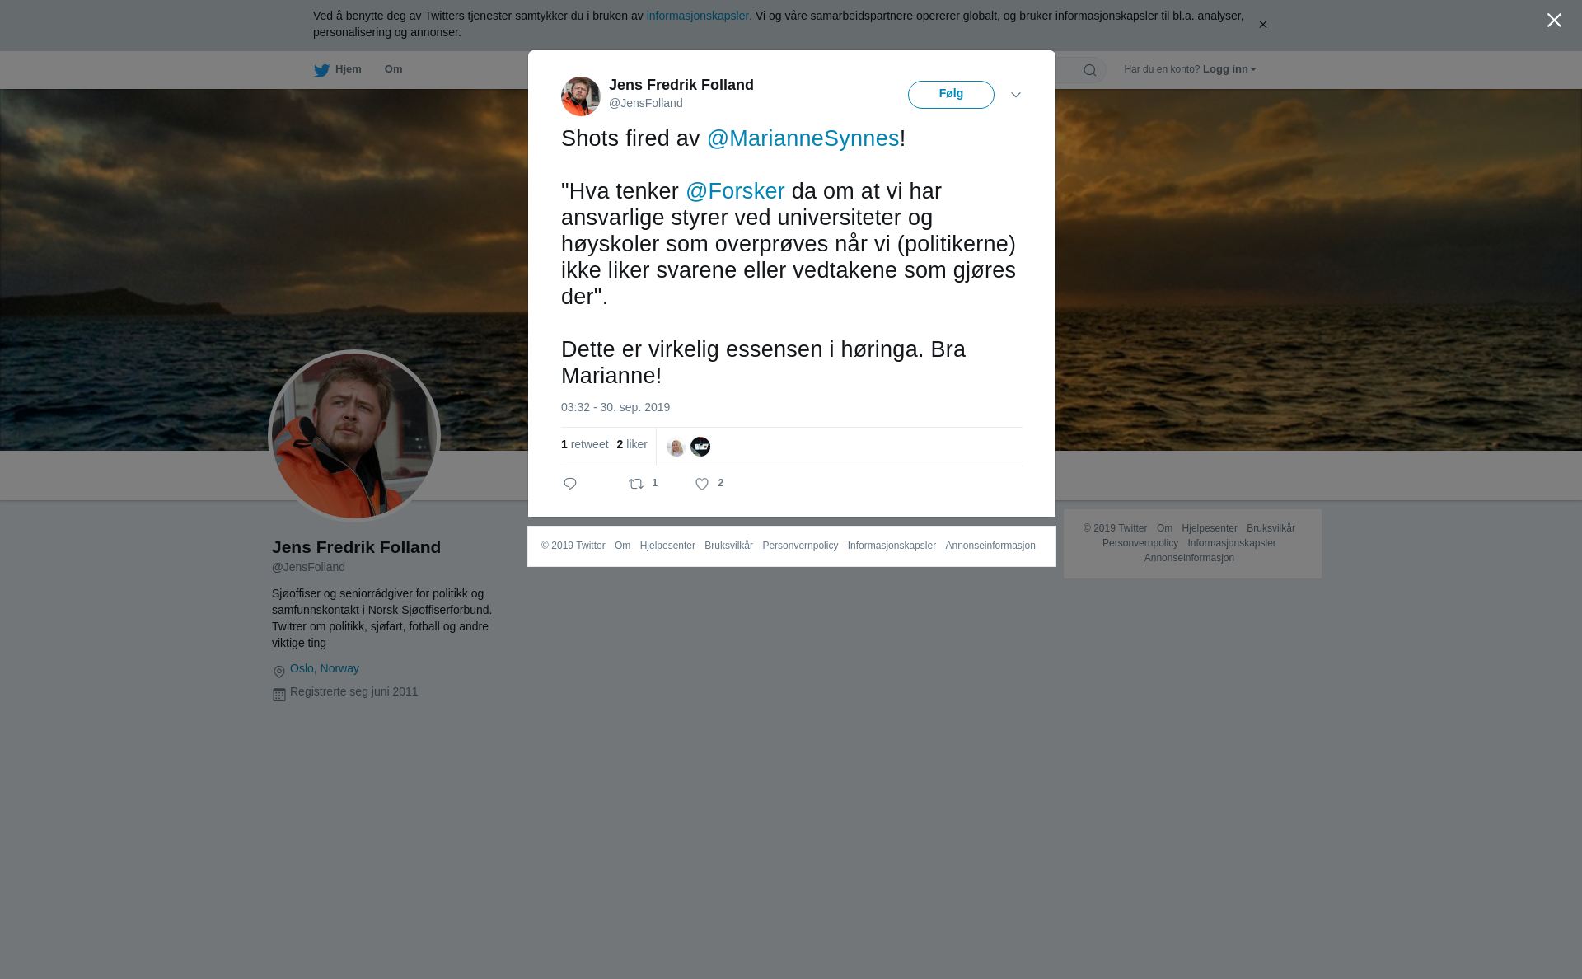Image resolution: width=1582 pixels, height=979 pixels.
Task: Click the Følg button
Action: point(951,95)
